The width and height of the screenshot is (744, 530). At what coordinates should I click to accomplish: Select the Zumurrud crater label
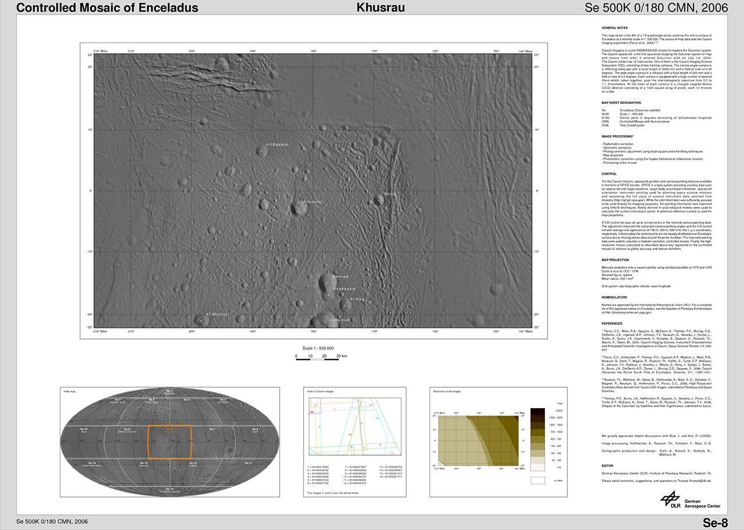point(339,320)
